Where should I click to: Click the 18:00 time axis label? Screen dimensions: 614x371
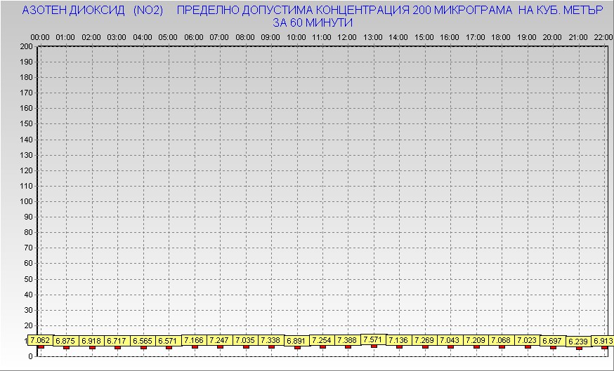[x=501, y=36]
